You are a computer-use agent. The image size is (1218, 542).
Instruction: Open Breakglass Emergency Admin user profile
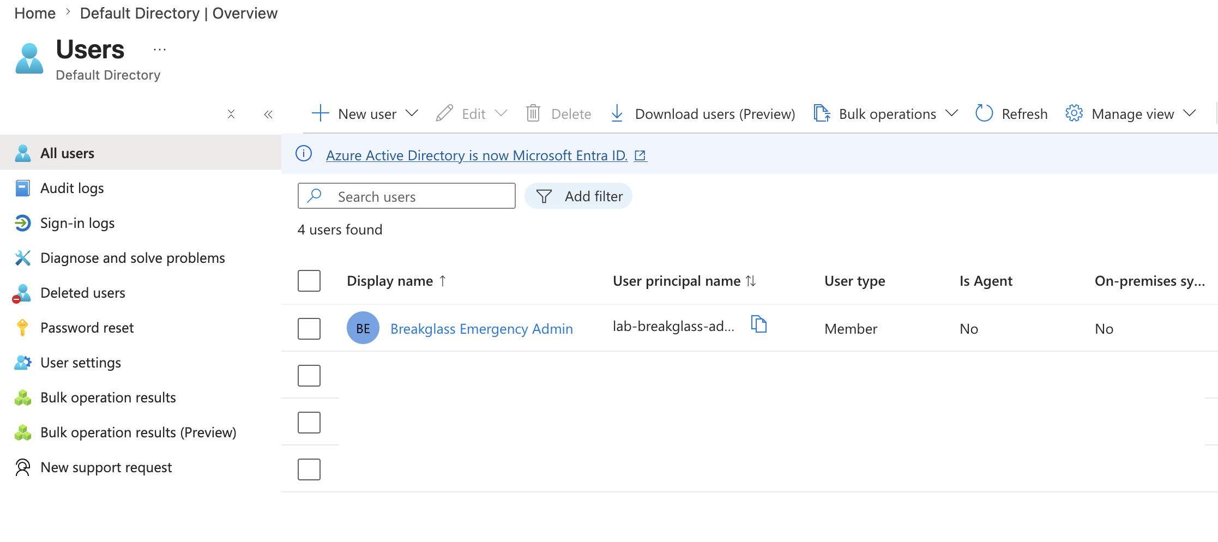(x=481, y=329)
